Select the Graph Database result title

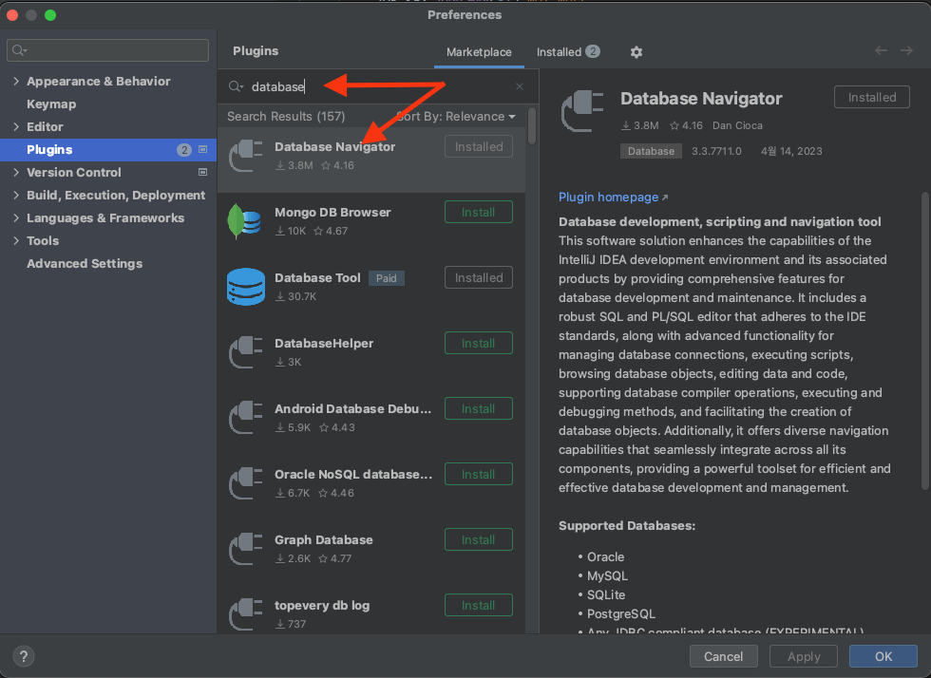tap(324, 539)
